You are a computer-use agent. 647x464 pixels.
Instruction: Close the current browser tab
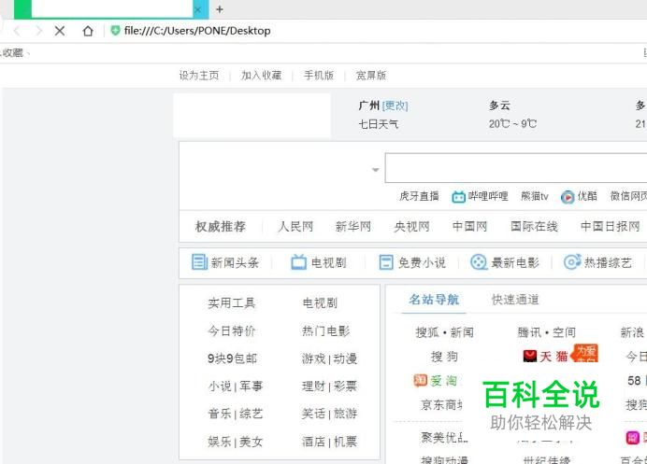(x=198, y=9)
